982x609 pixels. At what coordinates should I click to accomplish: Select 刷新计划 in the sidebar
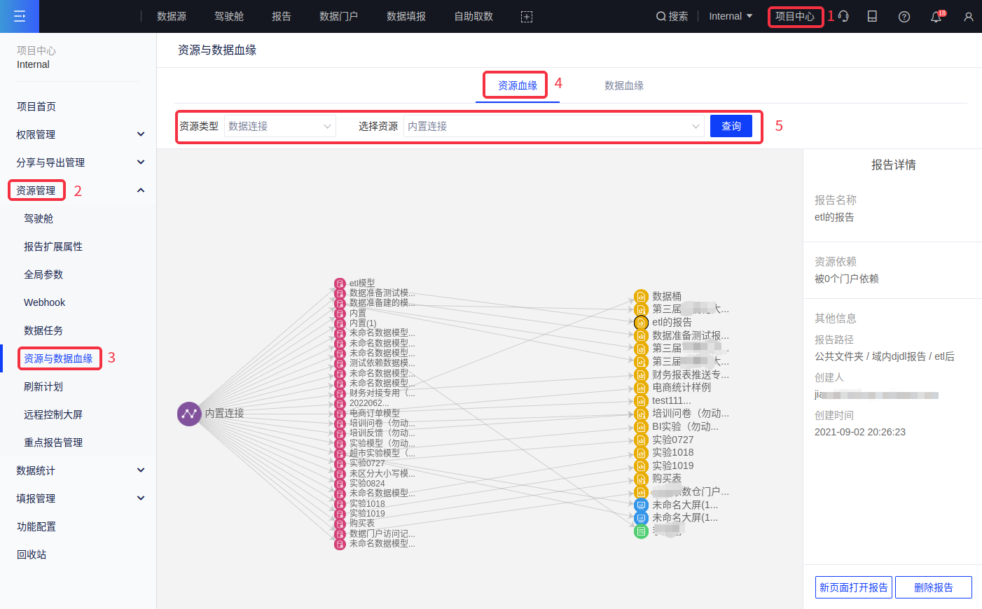pyautogui.click(x=43, y=386)
